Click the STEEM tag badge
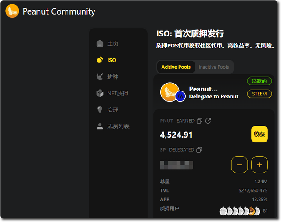The image size is (281, 222). pos(259,94)
